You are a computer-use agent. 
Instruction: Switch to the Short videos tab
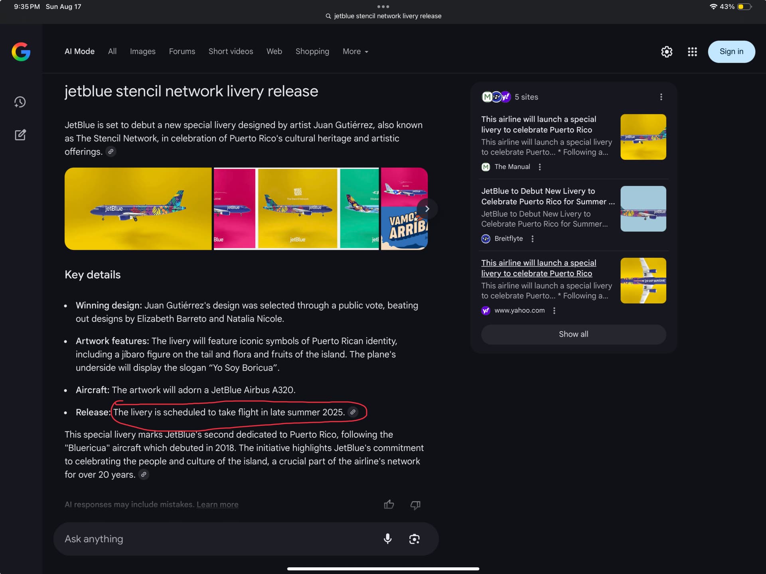coord(231,51)
